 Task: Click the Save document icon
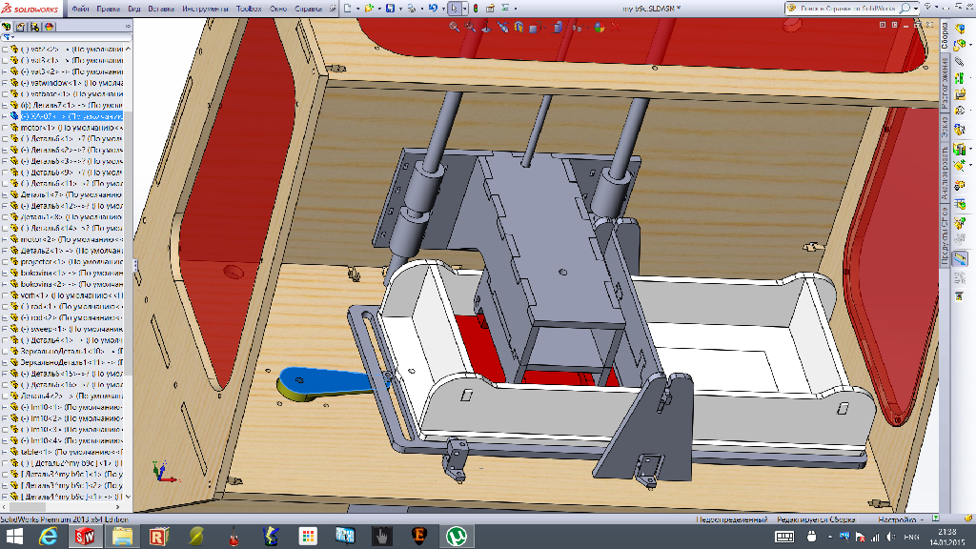click(x=392, y=8)
